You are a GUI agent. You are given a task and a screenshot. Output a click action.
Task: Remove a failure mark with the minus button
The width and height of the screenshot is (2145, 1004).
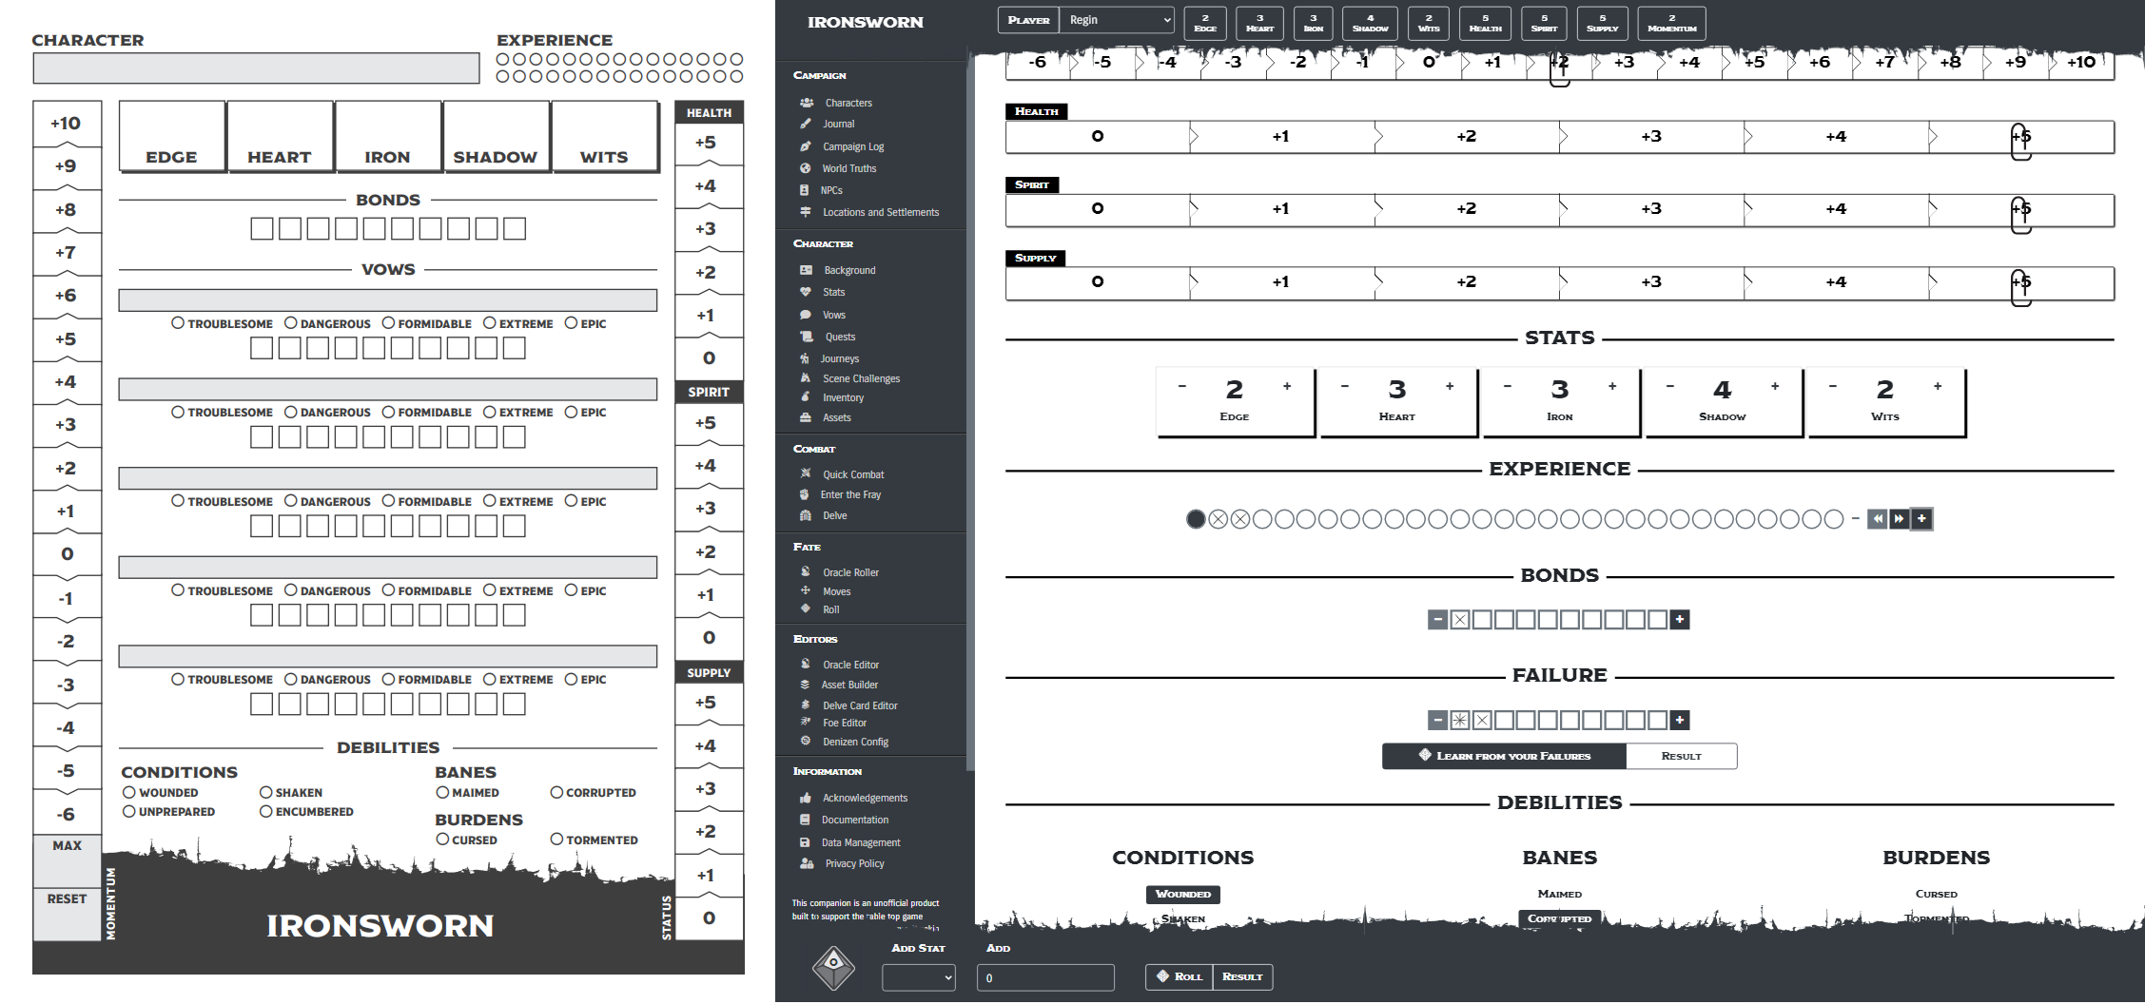(x=1437, y=721)
